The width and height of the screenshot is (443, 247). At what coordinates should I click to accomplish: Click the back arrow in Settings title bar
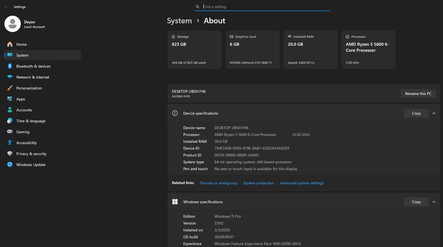coord(6,7)
